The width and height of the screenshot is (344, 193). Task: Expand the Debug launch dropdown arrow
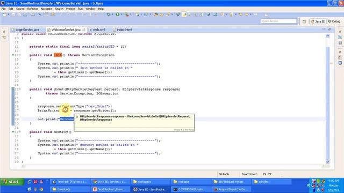112,14
